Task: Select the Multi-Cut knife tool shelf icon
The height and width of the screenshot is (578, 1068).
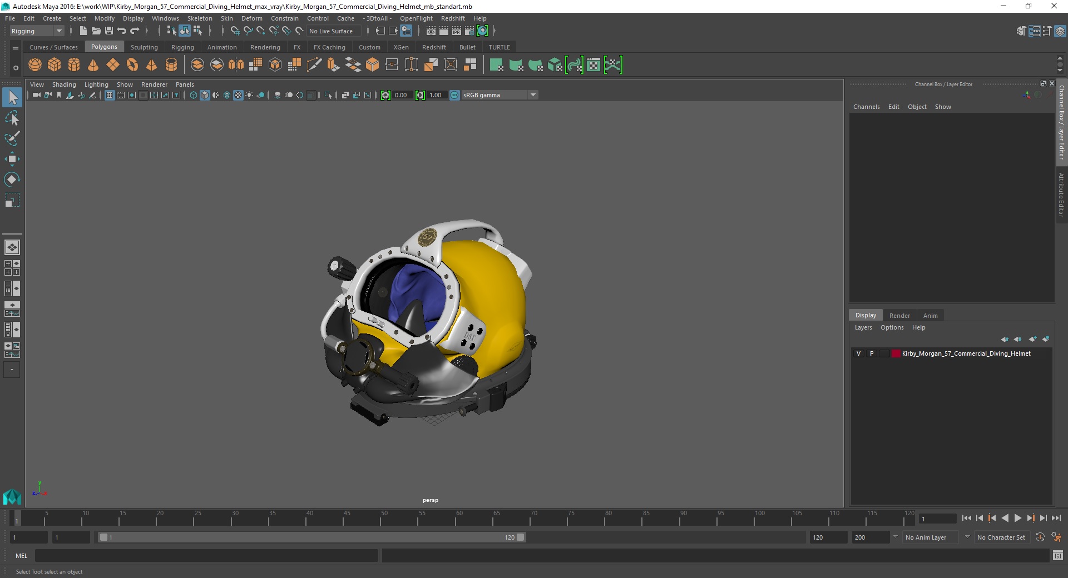Action: [314, 65]
